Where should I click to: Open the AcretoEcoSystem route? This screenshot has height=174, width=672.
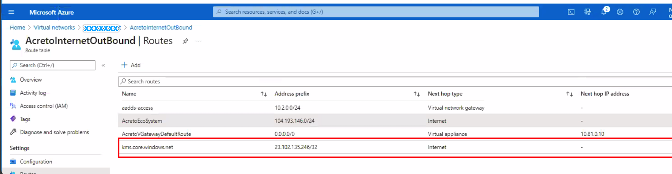coord(142,121)
